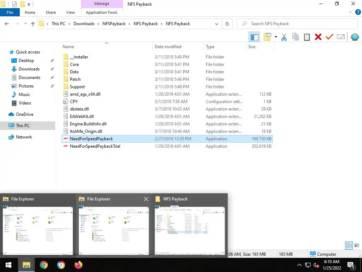The height and width of the screenshot is (272, 362).
Task: Click the red X Delete icon
Action: pos(318,37)
